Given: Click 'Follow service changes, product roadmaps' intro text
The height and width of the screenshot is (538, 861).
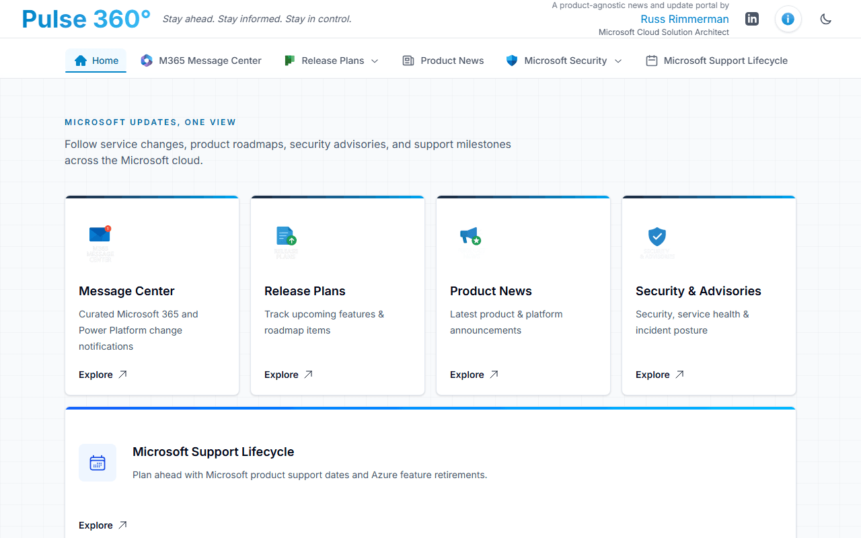Looking at the screenshot, I should click(x=288, y=153).
